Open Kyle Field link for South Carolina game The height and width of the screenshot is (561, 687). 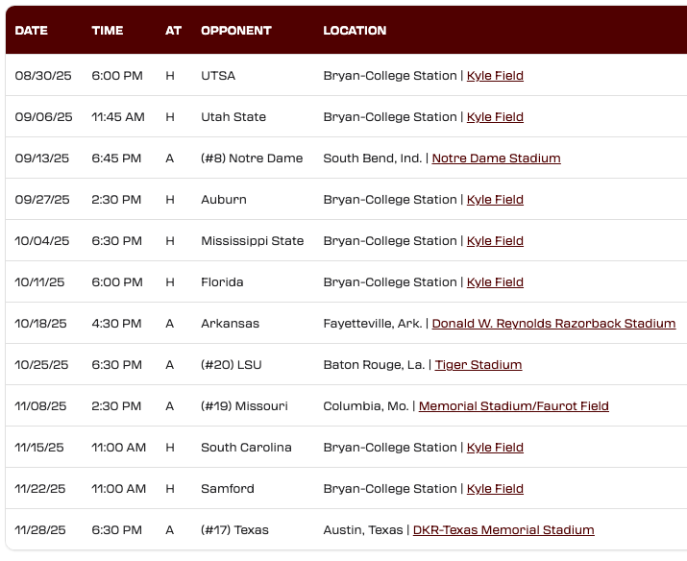click(495, 447)
